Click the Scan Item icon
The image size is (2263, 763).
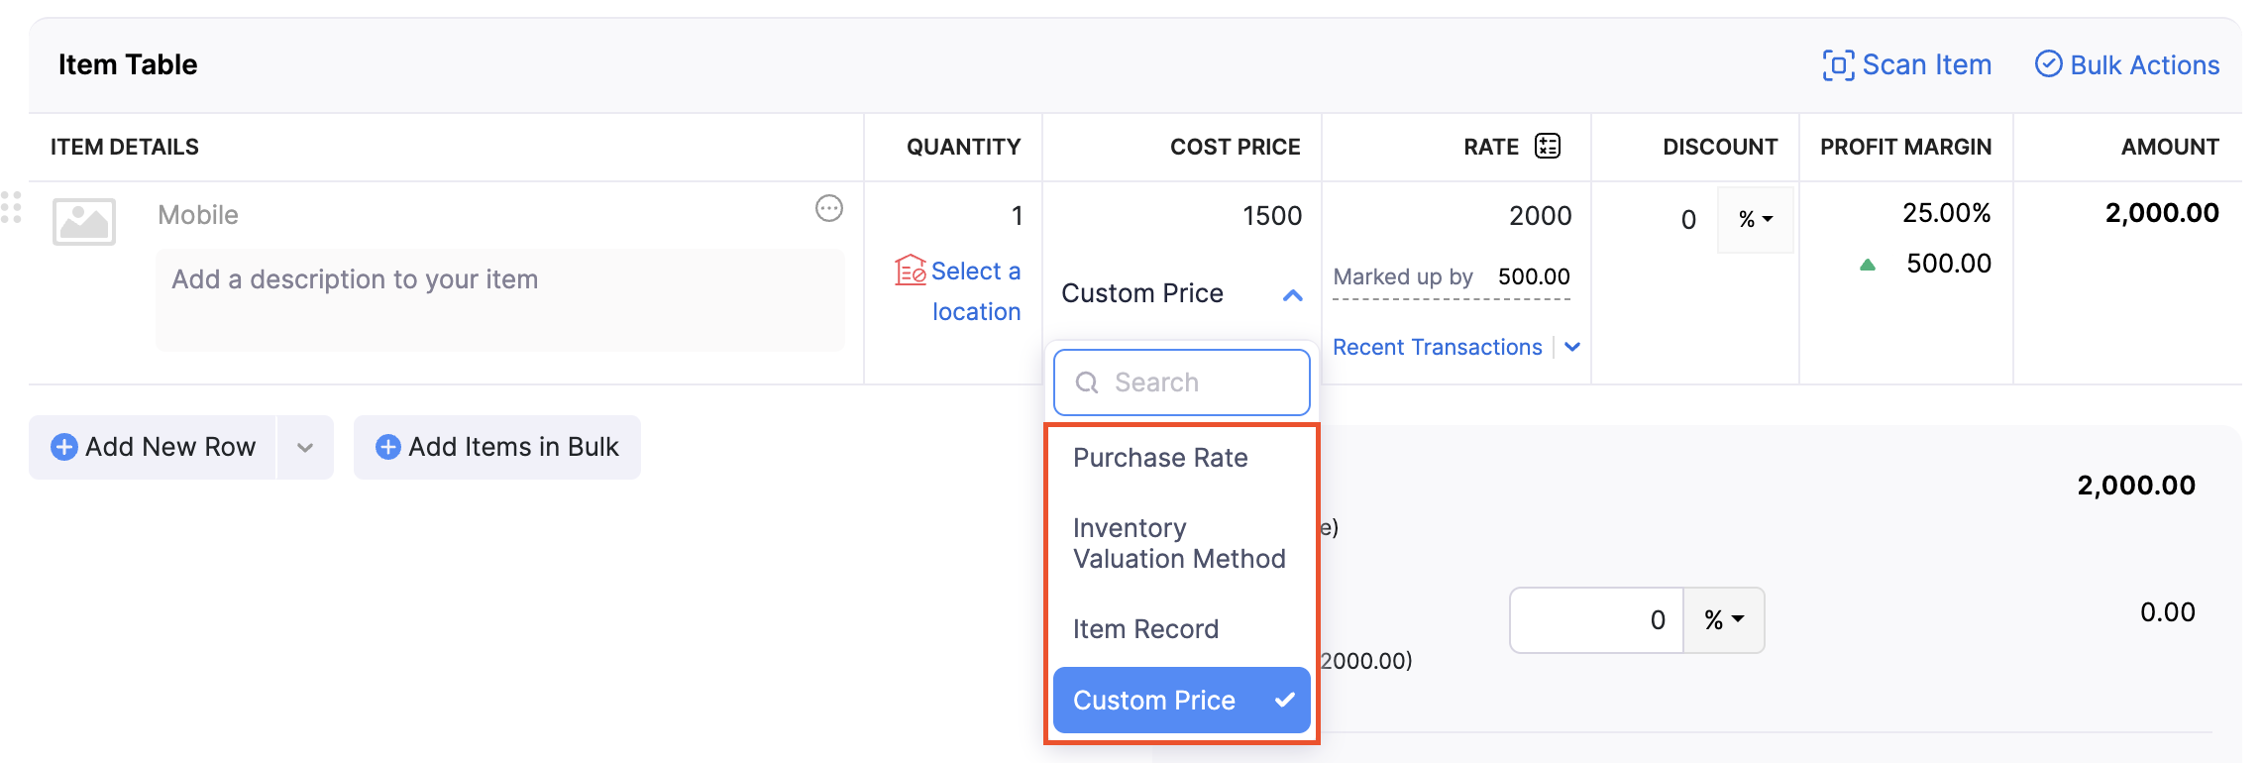pyautogui.click(x=1838, y=63)
